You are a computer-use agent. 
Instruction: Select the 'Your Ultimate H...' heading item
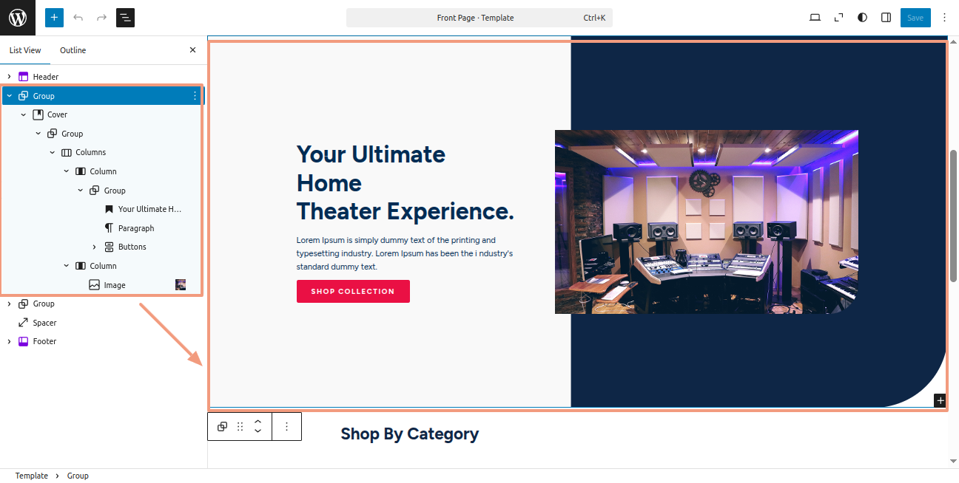pos(149,209)
